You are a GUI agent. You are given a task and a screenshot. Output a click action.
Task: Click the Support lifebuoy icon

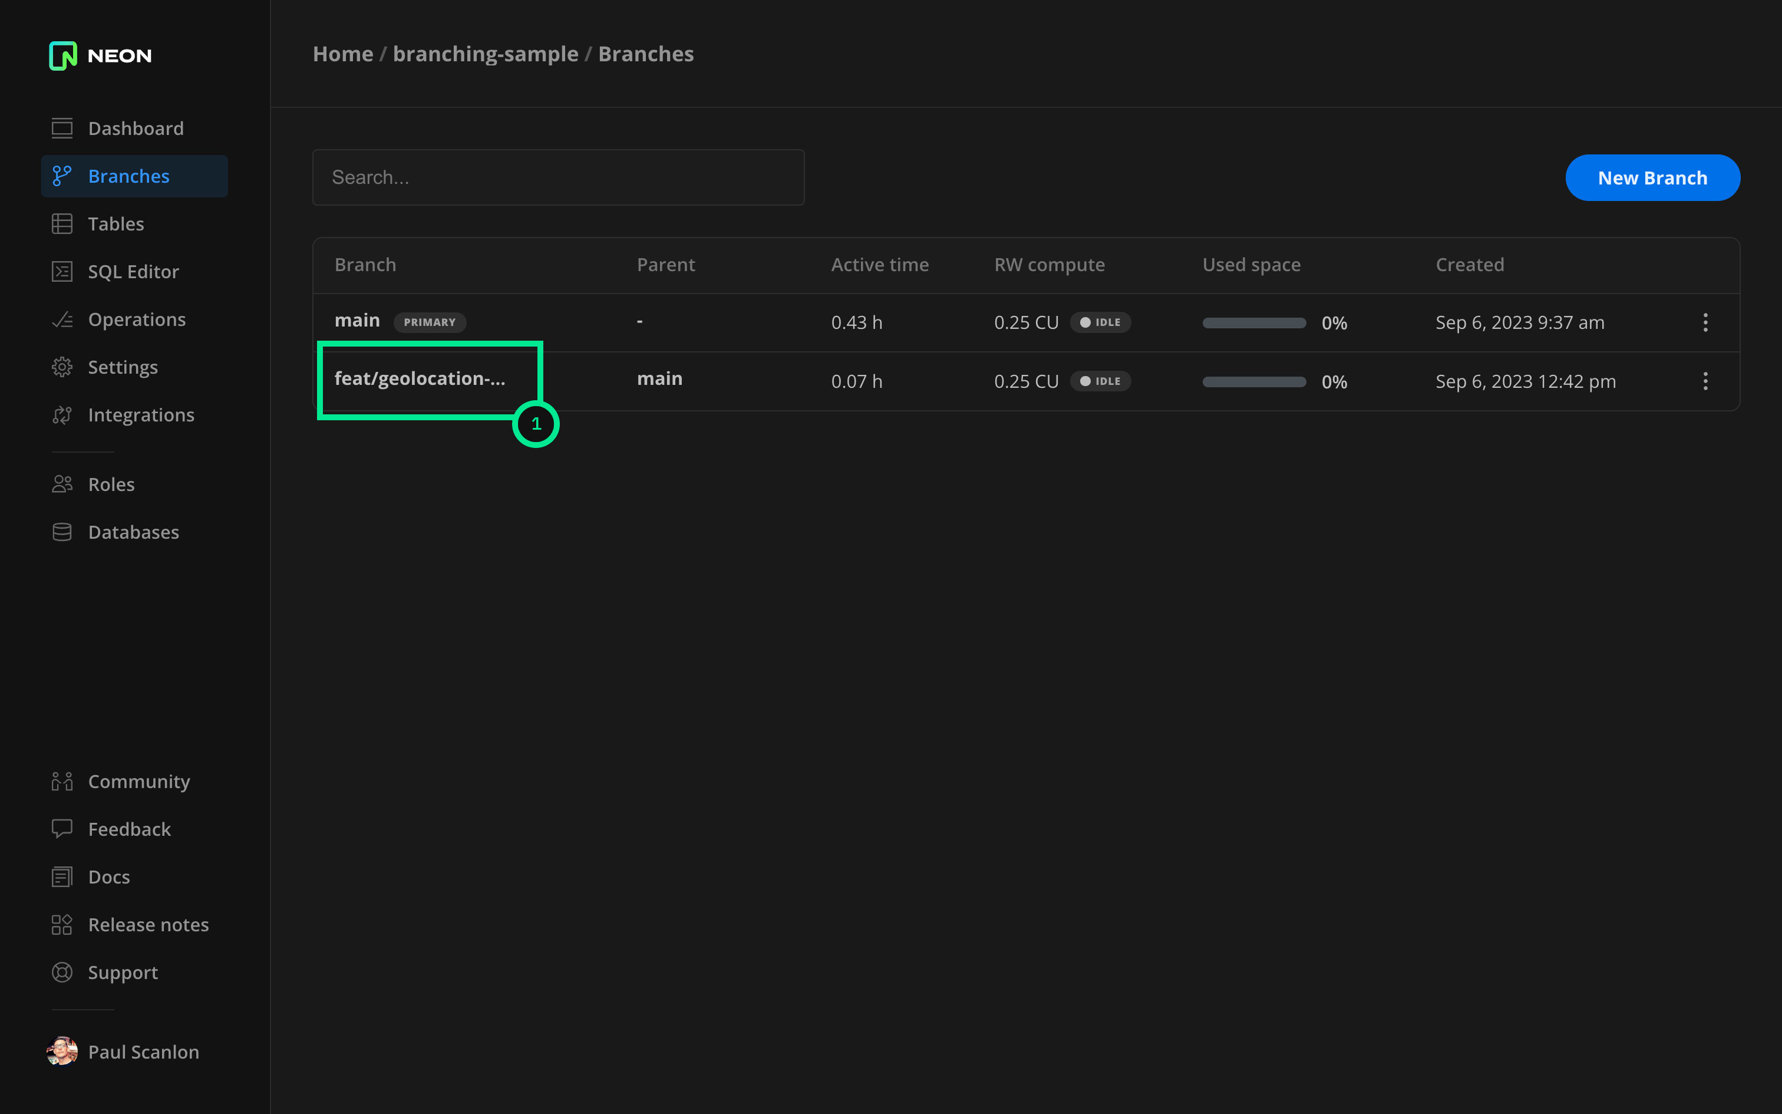pyautogui.click(x=62, y=973)
